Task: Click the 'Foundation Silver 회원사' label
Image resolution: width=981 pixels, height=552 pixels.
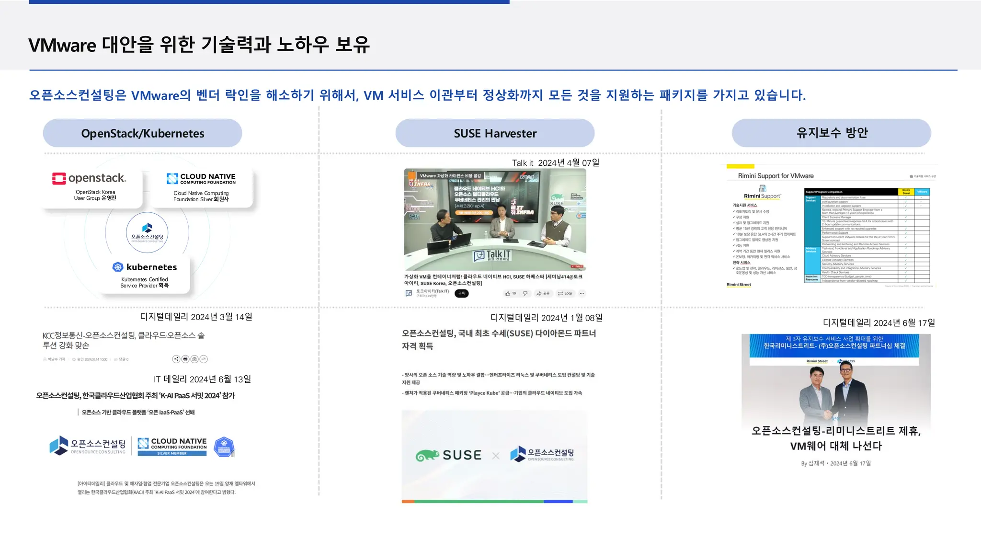Action: [x=201, y=199]
